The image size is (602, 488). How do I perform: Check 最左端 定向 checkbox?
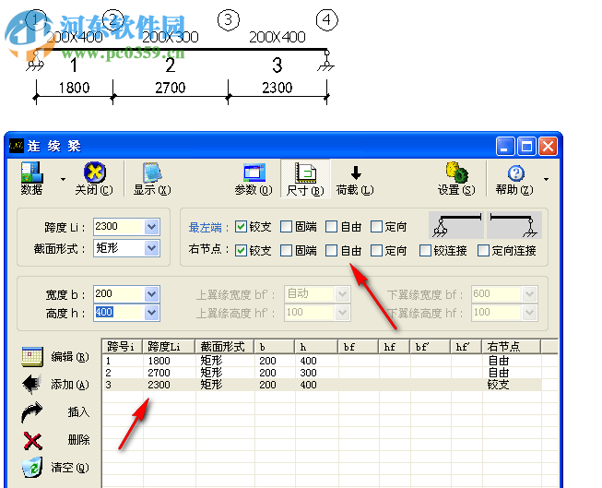[x=377, y=227]
